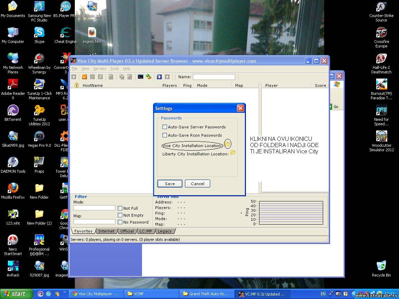399x299 pixels.
Task: Click Go in the background window
Action: 334,107
